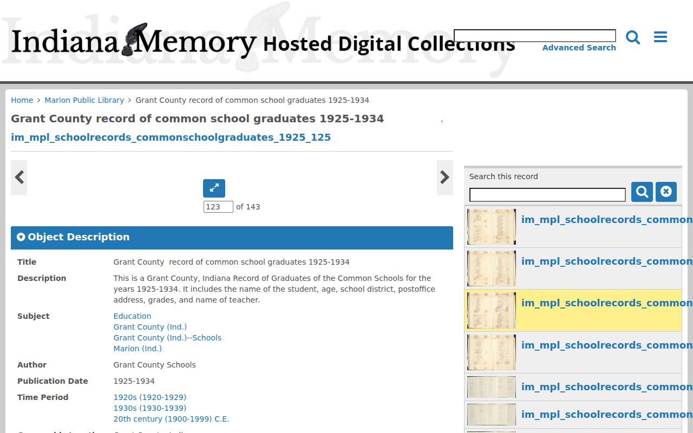Open the 1930s (1930-1939) time period
The width and height of the screenshot is (693, 433).
point(150,408)
